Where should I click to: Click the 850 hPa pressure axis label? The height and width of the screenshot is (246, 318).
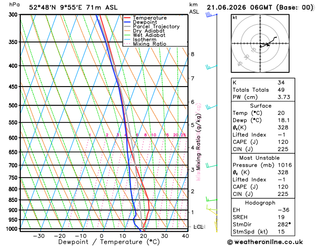14,200
